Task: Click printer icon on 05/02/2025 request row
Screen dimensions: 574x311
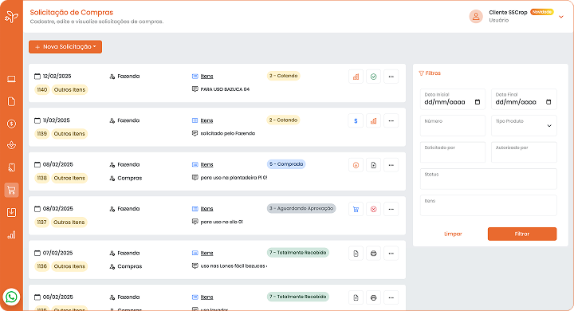Action: click(373, 297)
